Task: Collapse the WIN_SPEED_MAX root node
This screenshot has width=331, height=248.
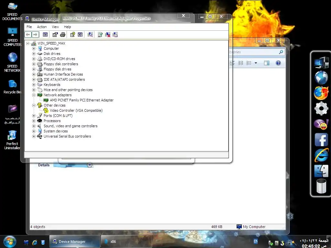Action: click(28, 44)
